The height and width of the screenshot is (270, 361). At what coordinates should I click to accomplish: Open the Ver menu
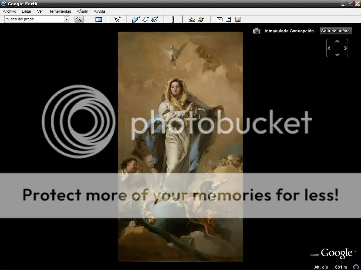tap(40, 11)
